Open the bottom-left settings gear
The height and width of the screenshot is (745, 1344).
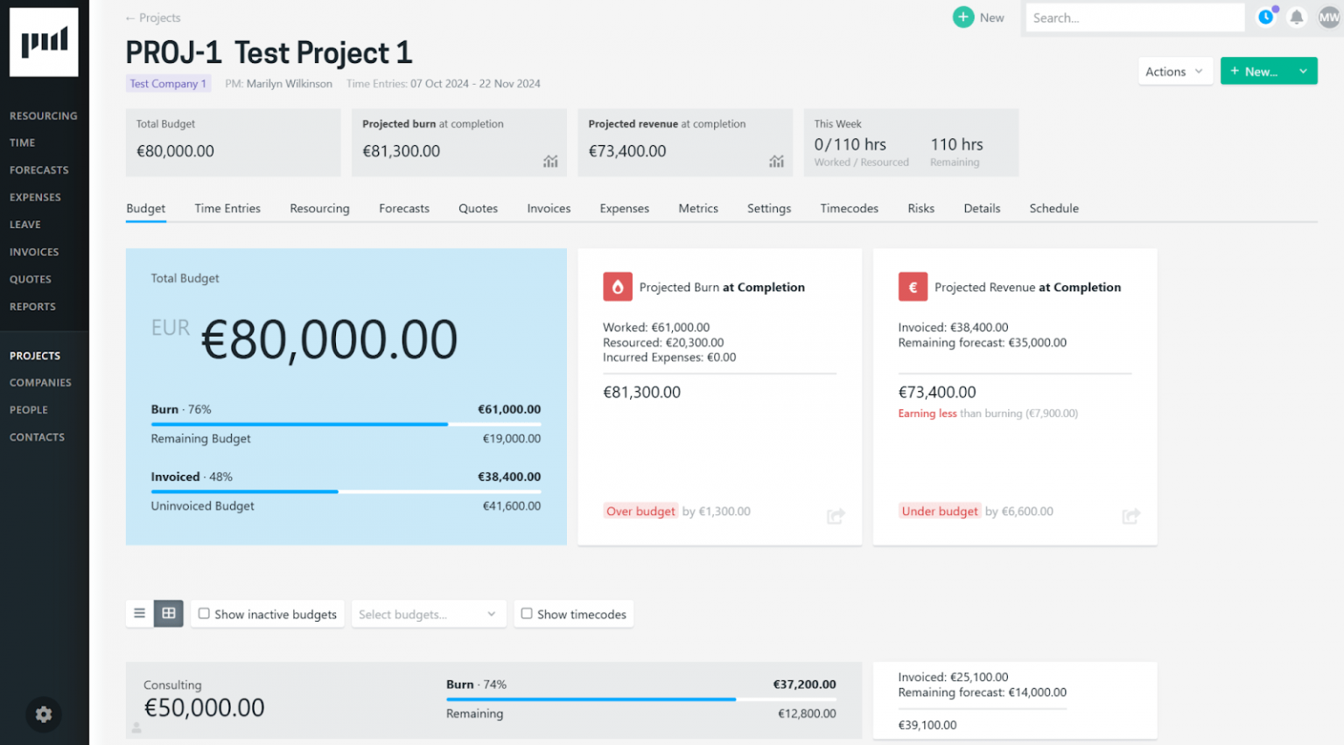point(43,714)
